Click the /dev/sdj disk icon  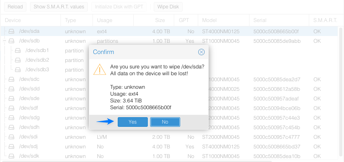11,146
